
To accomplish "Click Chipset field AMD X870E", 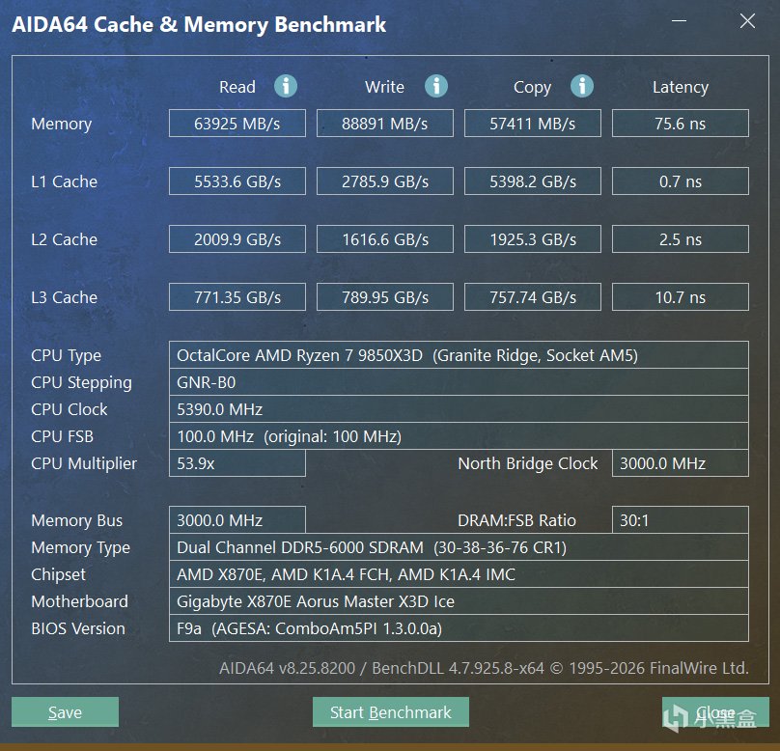I will [x=459, y=574].
